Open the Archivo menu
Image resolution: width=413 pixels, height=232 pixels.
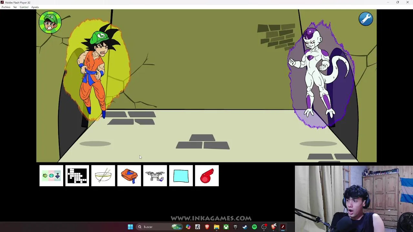tap(6, 7)
